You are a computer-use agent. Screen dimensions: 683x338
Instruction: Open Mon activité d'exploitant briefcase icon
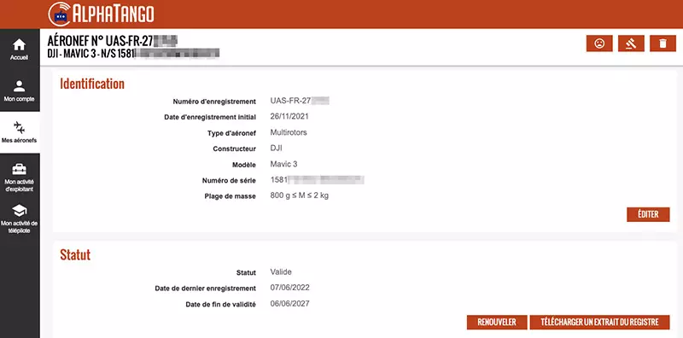[x=19, y=169]
